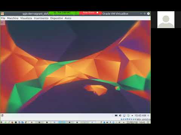This screenshot has width=181, height=135.
Task: Click the participant avatar thumbnail
Action: click(x=166, y=19)
